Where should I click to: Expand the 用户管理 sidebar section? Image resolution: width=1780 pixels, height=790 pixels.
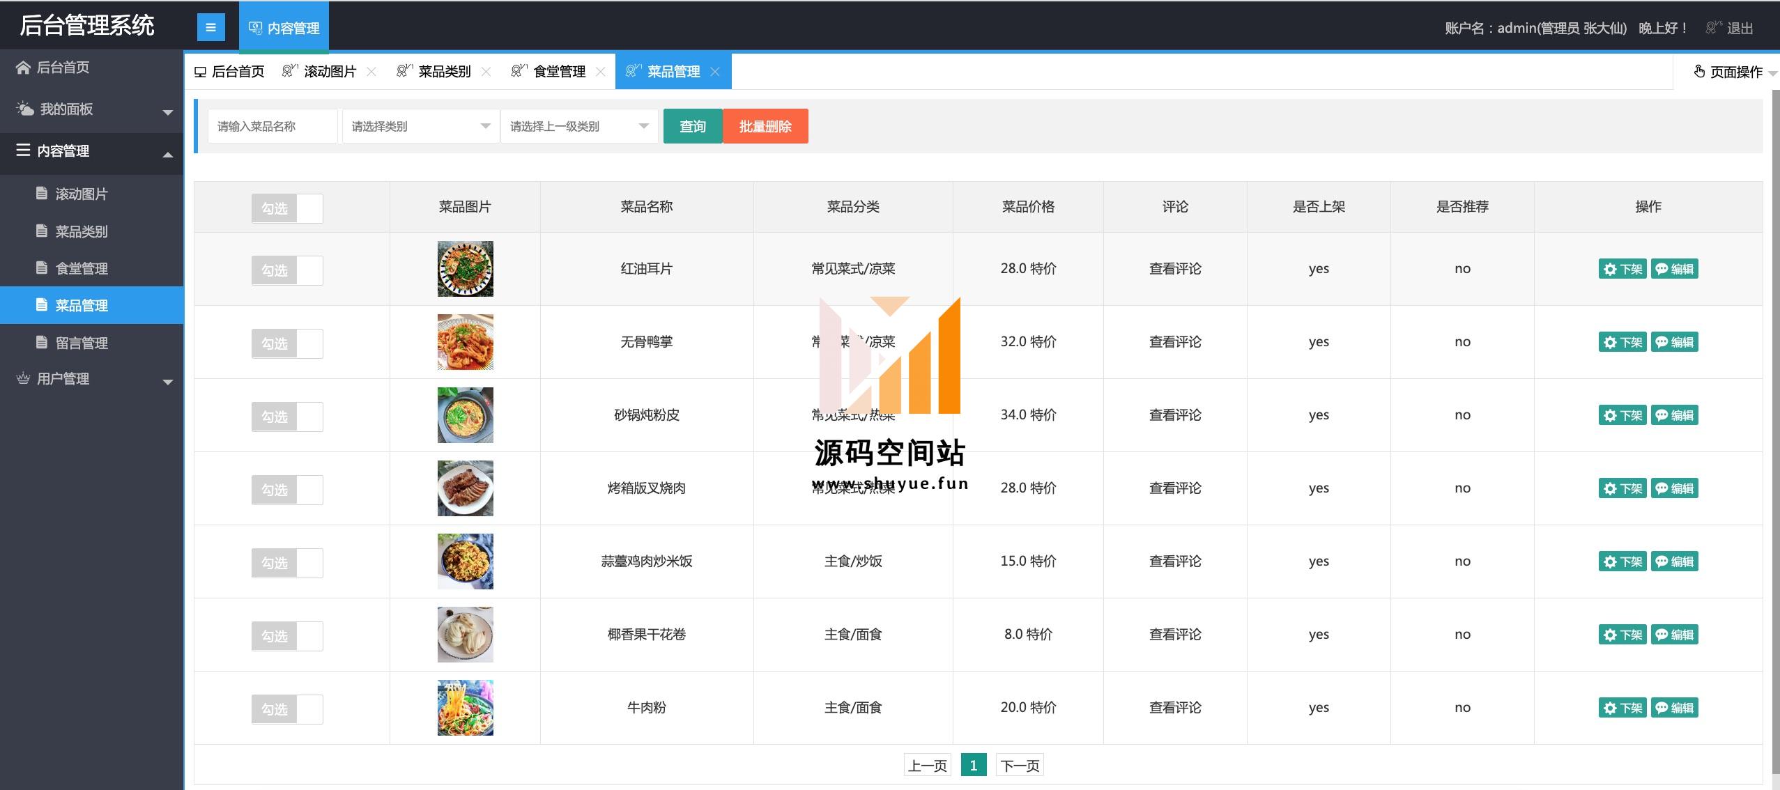pyautogui.click(x=91, y=379)
